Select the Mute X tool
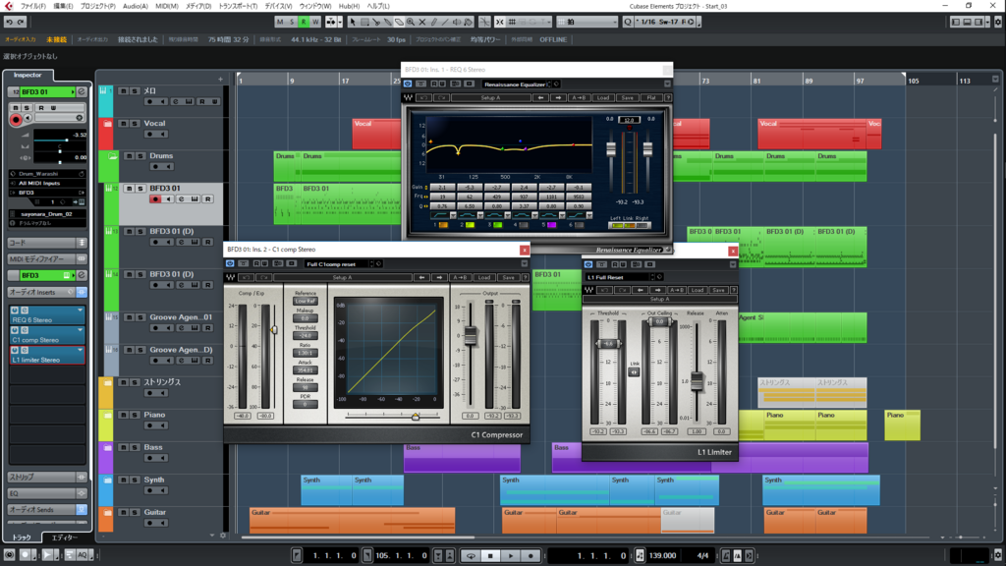Image resolution: width=1006 pixels, height=566 pixels. pos(422,22)
